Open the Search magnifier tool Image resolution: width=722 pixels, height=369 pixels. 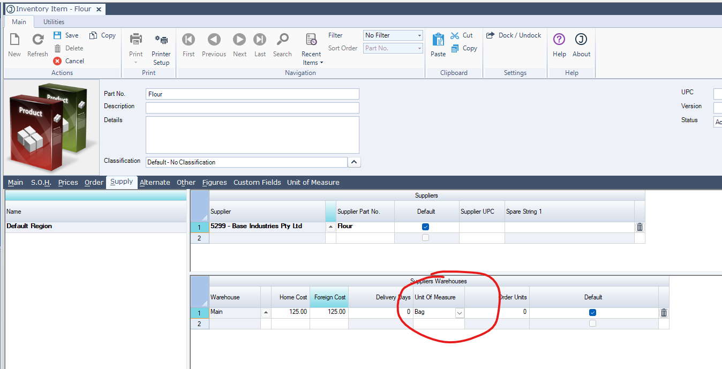[282, 40]
